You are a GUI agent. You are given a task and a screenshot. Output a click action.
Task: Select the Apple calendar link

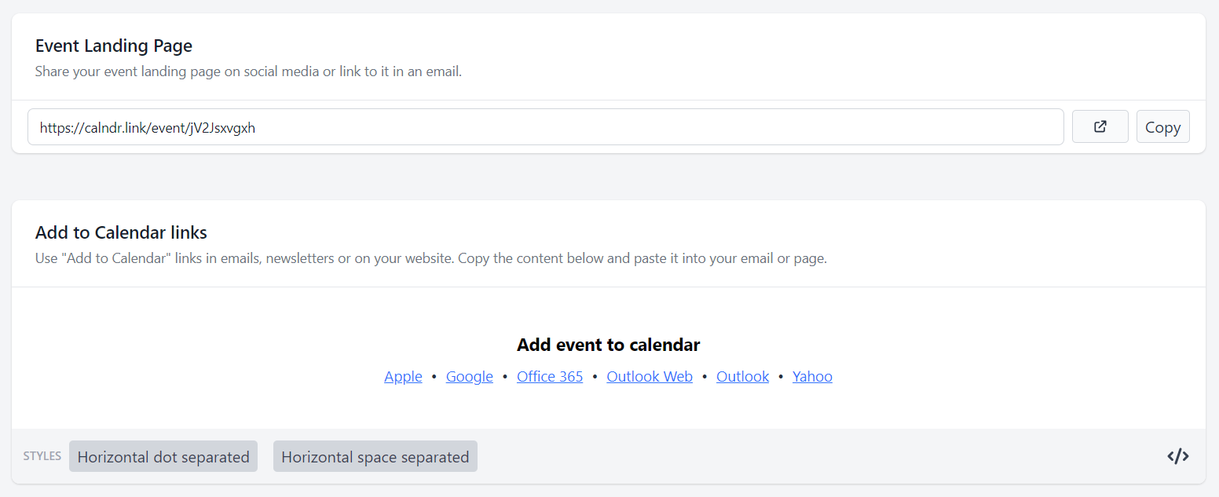point(403,376)
